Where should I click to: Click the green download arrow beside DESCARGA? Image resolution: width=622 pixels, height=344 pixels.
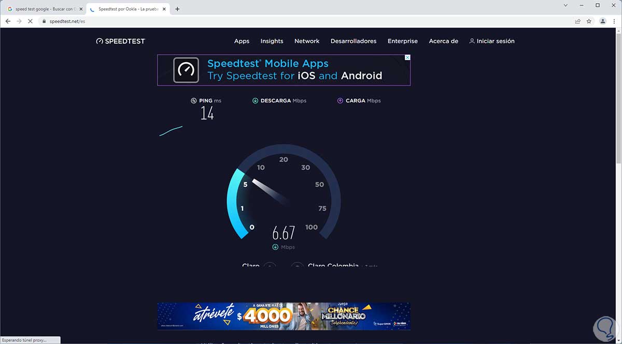[255, 101]
